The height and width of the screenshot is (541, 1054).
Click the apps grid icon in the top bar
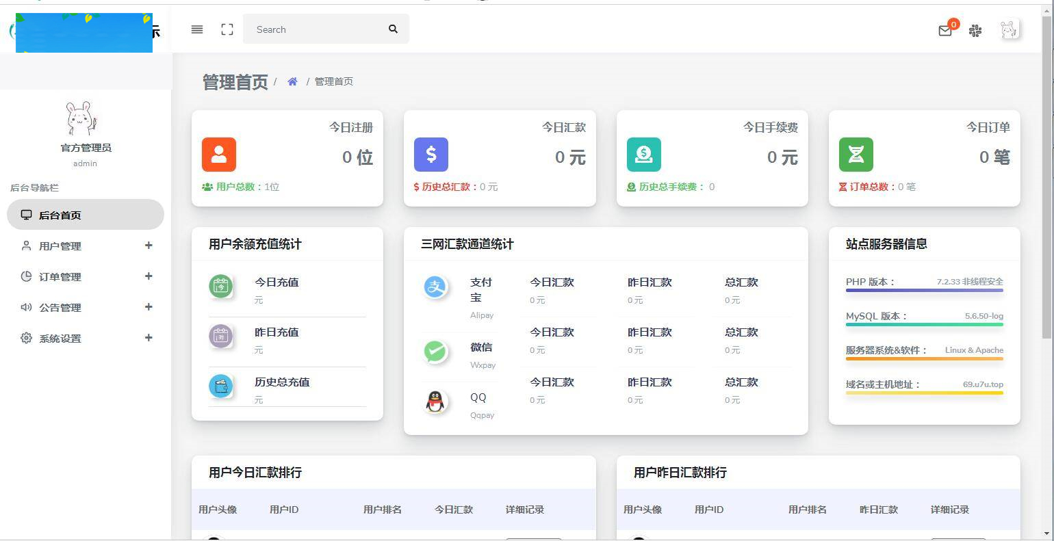tap(975, 31)
